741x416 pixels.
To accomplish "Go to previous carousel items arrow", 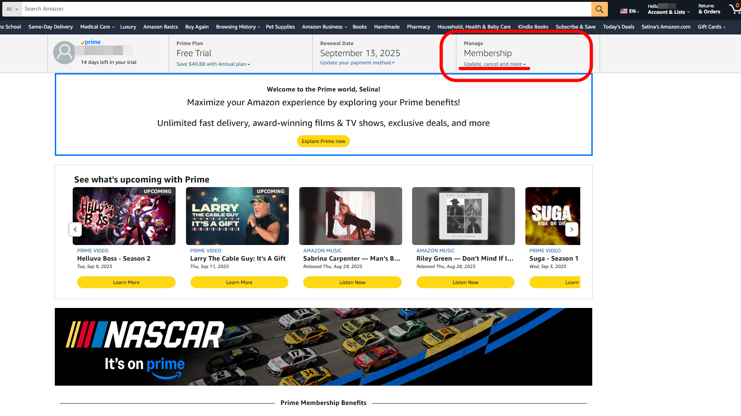I will [x=75, y=229].
